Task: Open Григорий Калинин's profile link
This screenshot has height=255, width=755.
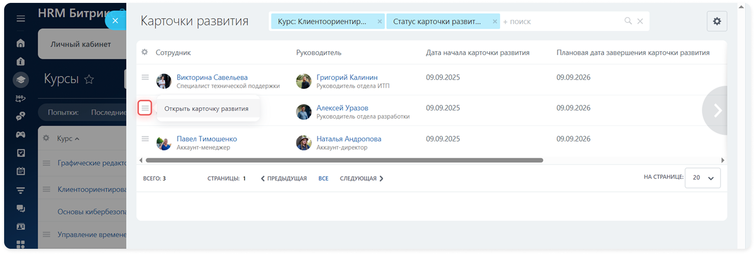Action: 347,77
